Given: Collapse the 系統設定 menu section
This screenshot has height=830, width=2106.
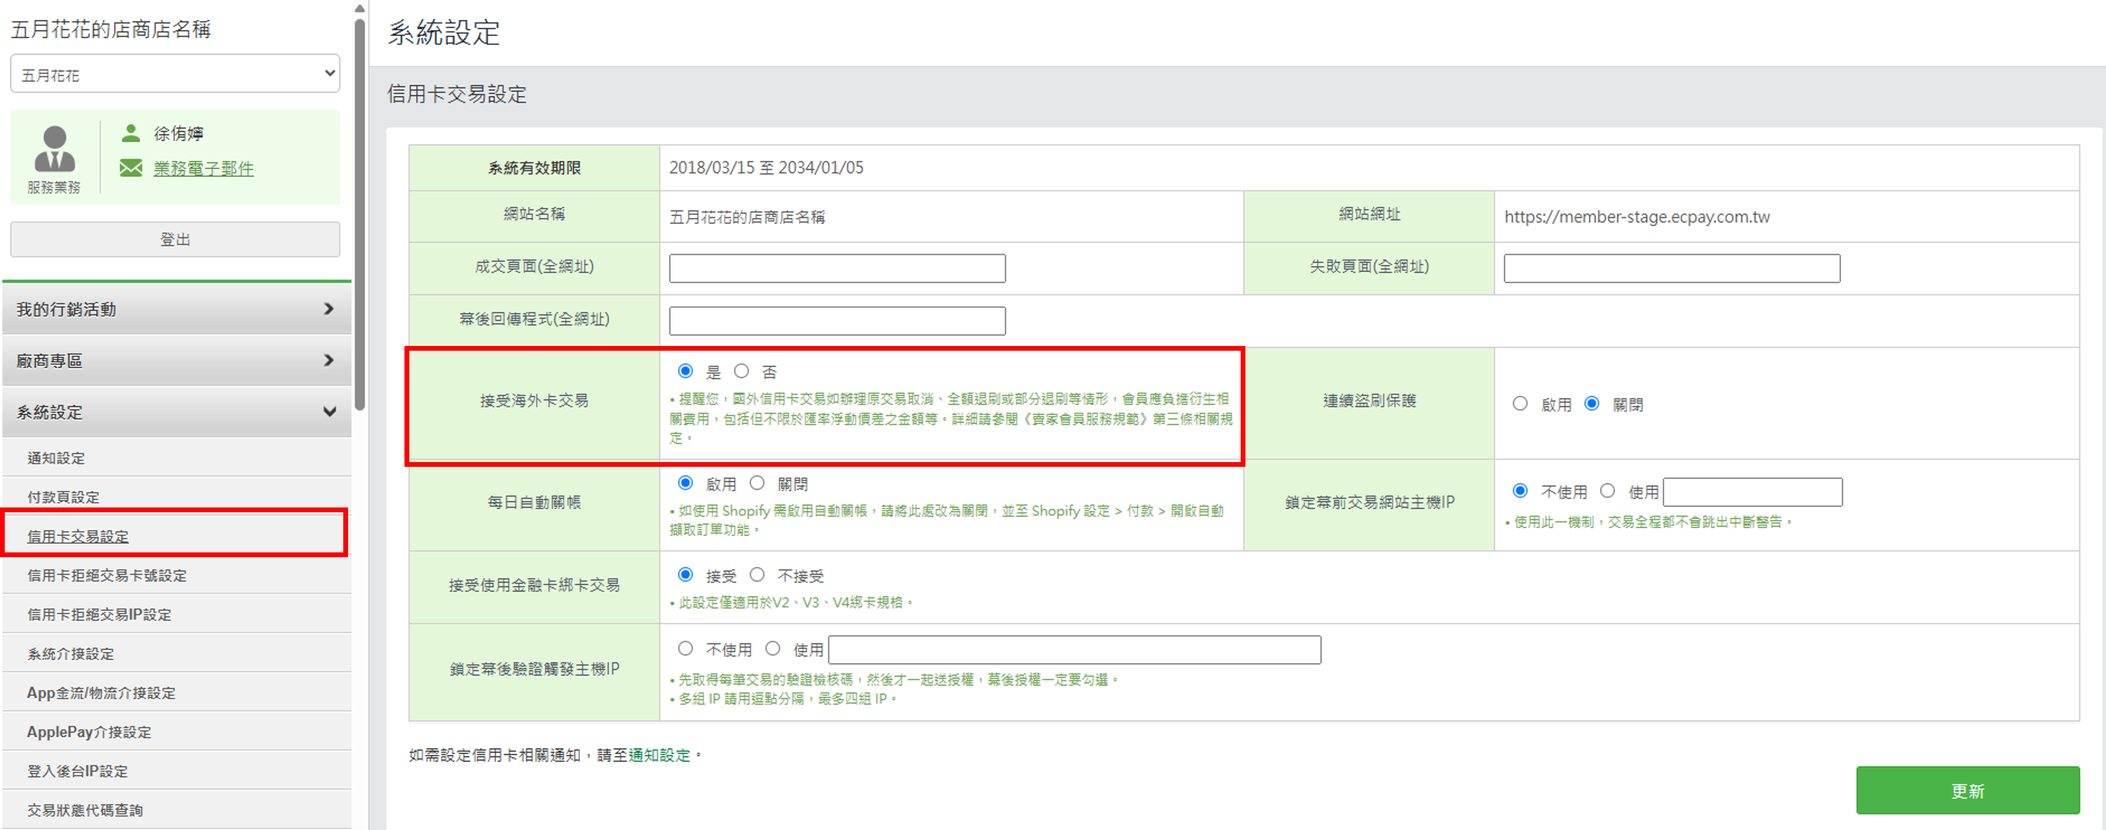Looking at the screenshot, I should click(176, 412).
